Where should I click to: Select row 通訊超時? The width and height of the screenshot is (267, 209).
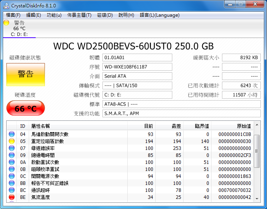click(x=130, y=190)
